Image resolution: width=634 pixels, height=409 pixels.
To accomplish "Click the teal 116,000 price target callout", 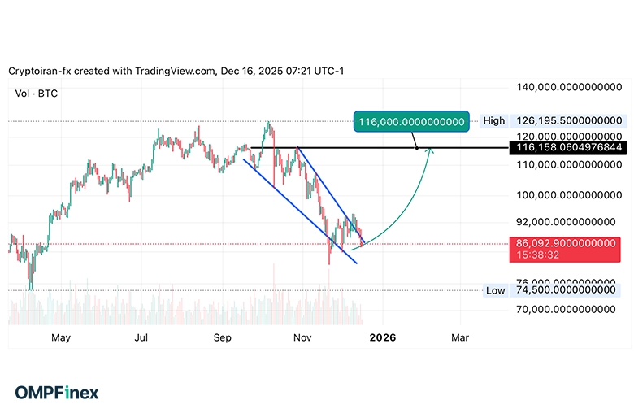I will click(x=412, y=122).
